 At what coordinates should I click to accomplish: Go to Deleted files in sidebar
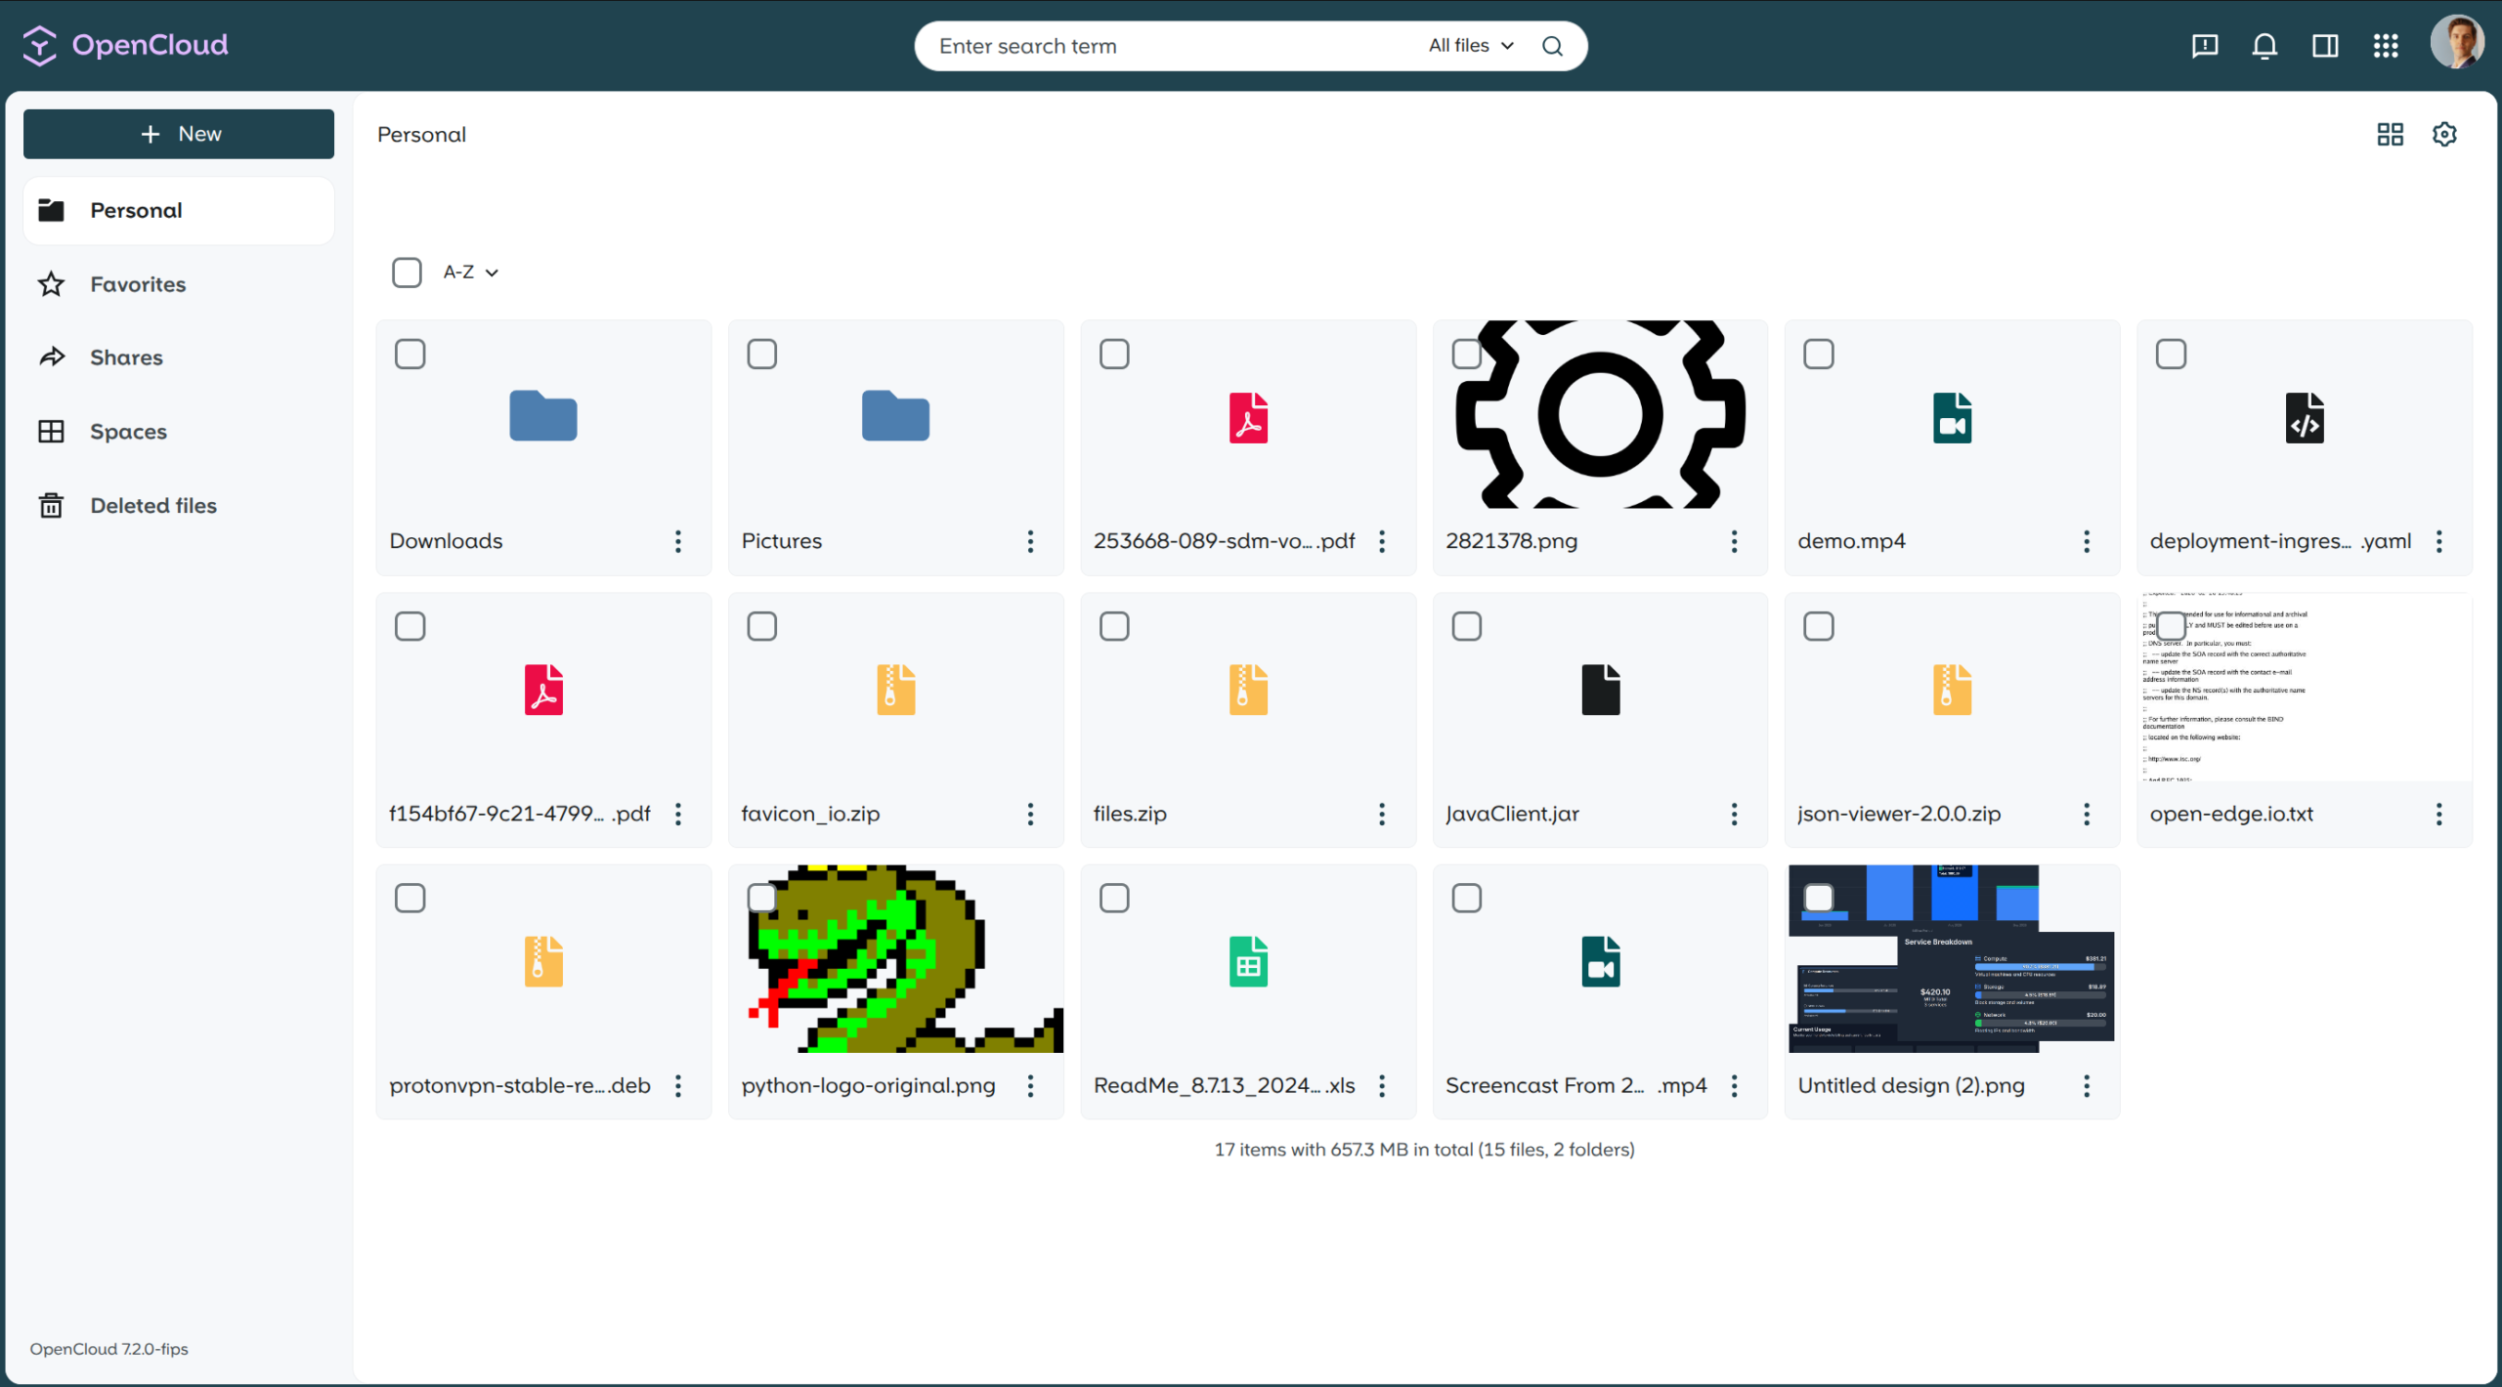point(179,505)
